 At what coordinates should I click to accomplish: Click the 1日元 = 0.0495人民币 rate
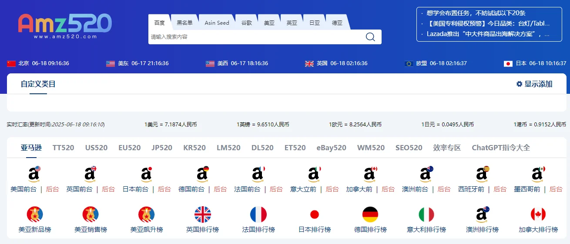coord(448,124)
